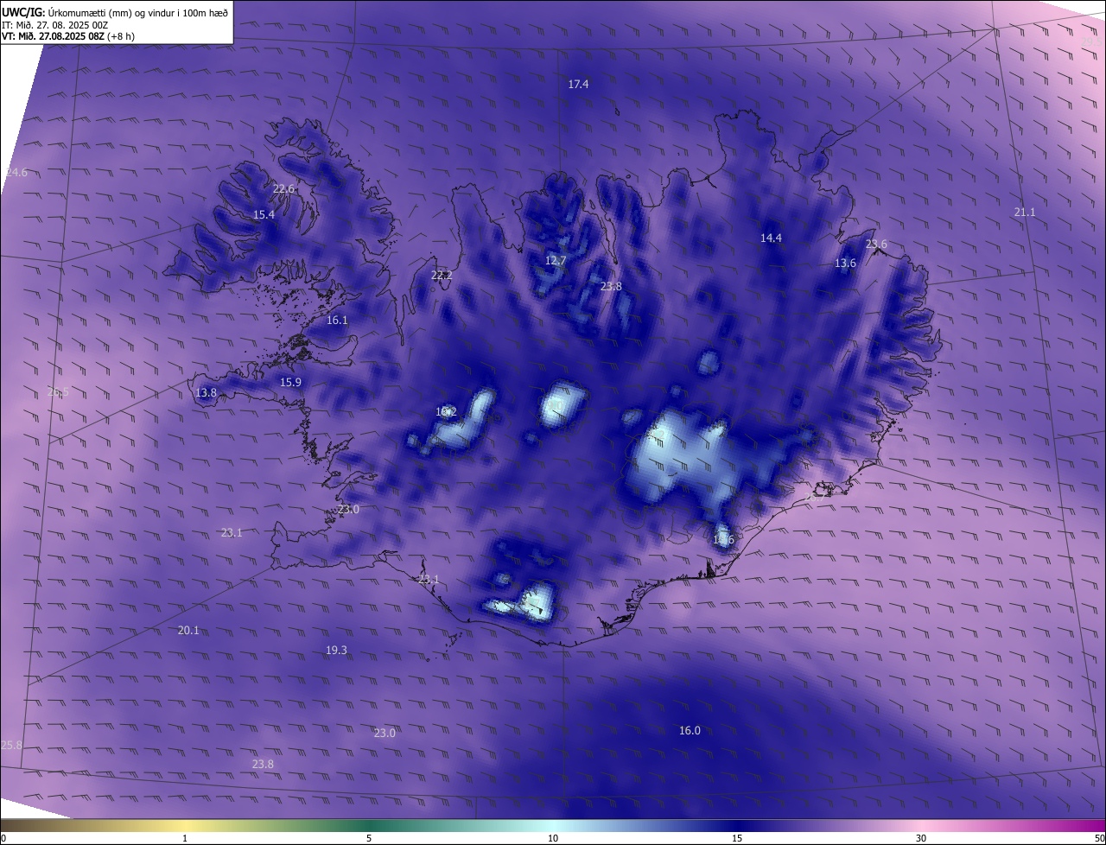Click the 14.6 value on the southeast coast
1106x845 pixels.
pyautogui.click(x=723, y=539)
